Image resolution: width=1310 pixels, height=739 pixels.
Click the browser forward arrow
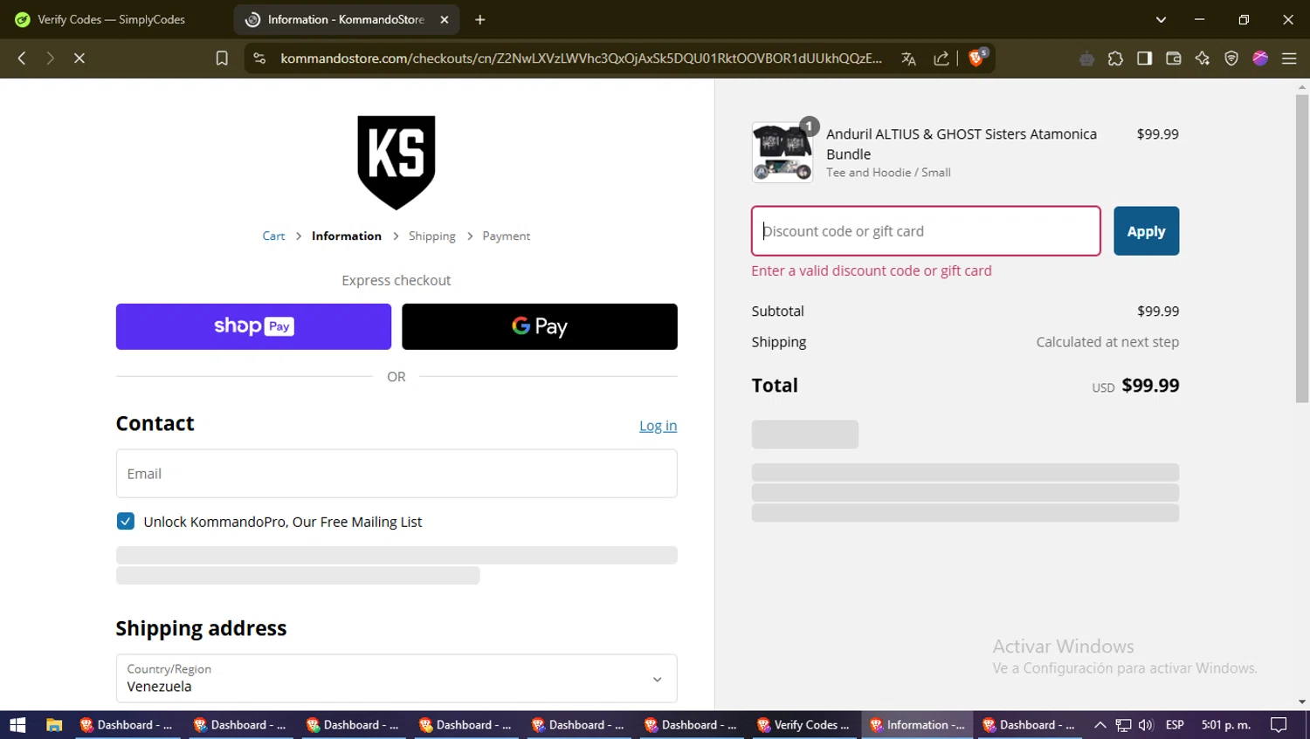(50, 58)
